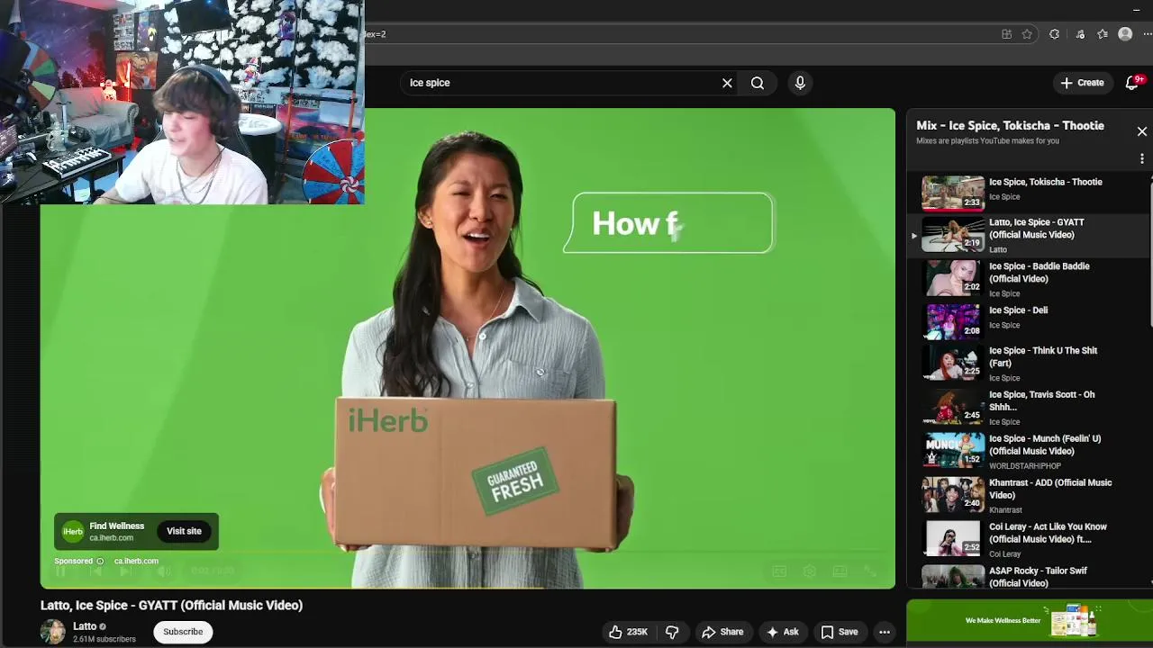Screen dimensions: 1153x648
Task: Open the 'Baddie Baddie' video thumbnail
Action: pyautogui.click(x=953, y=278)
